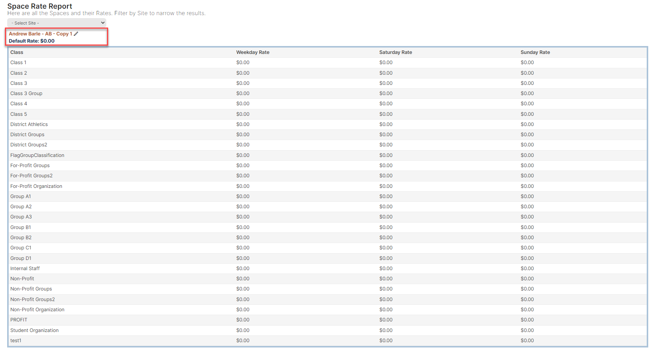Screen dimensions: 652x352
Task: Click the Weekday Rate value for Non-Profit Groups2
Action: tap(243, 300)
